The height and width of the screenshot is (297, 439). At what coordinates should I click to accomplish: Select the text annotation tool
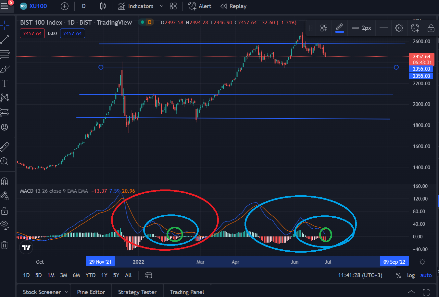coord(5,84)
